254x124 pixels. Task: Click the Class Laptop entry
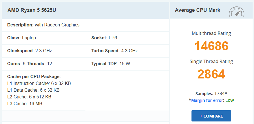click(x=21, y=38)
